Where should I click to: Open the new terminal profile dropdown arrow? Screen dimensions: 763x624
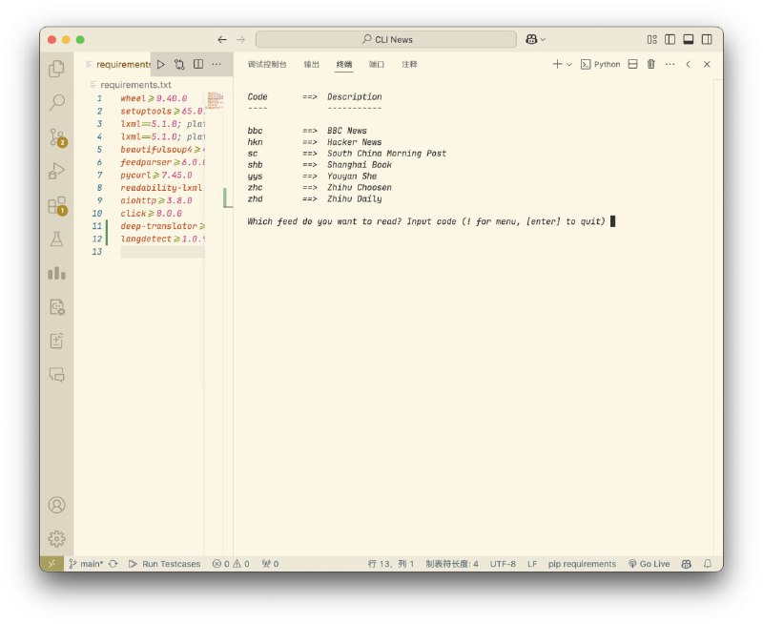pyautogui.click(x=569, y=65)
